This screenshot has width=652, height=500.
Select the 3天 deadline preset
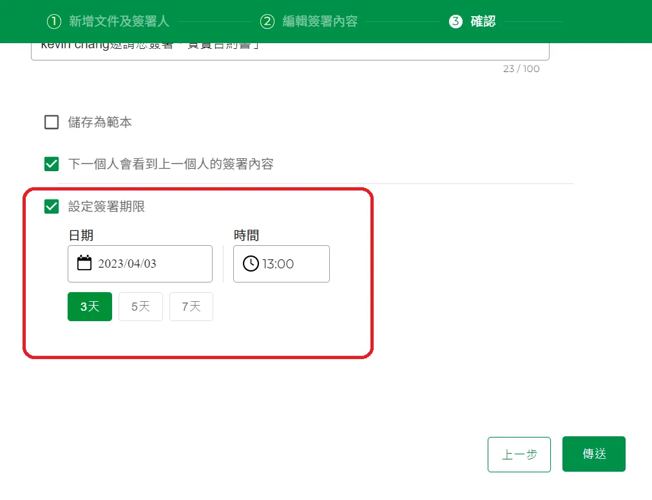(x=90, y=307)
